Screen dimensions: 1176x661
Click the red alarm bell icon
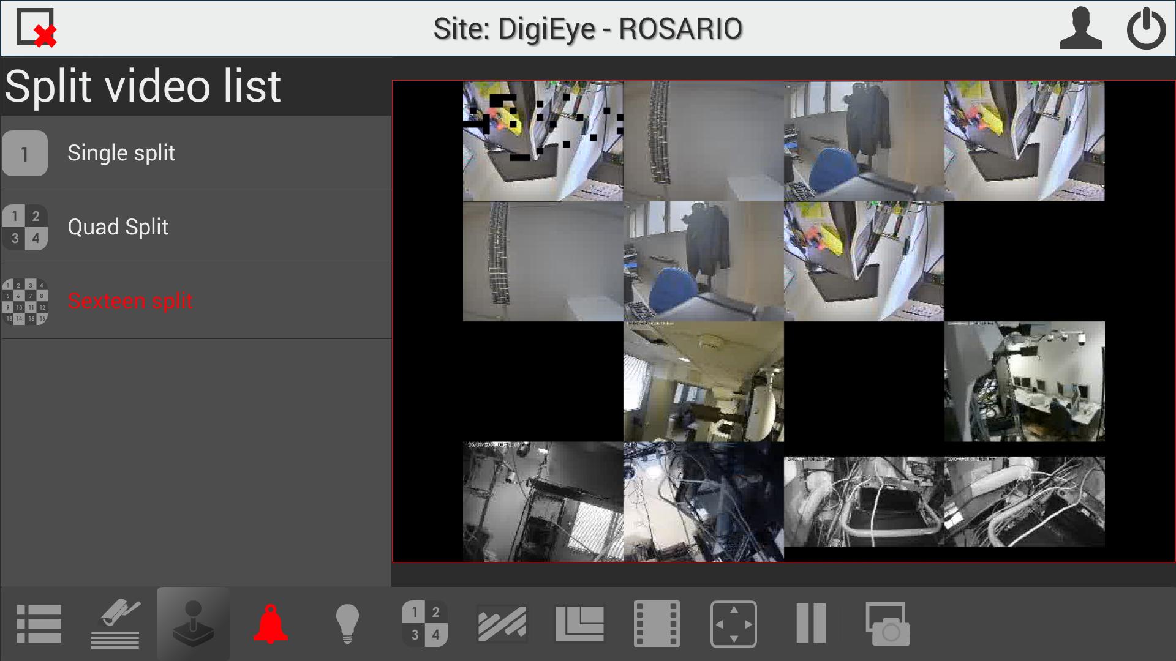tap(270, 624)
